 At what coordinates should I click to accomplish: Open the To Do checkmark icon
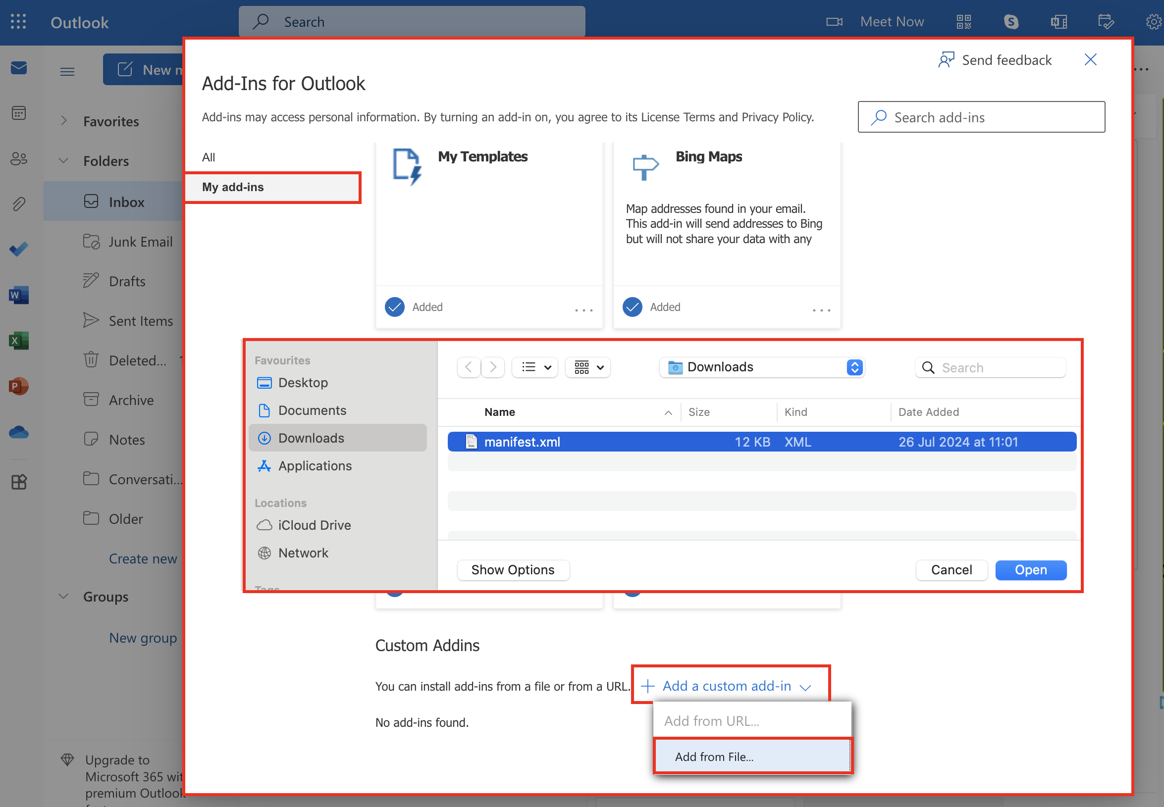19,250
